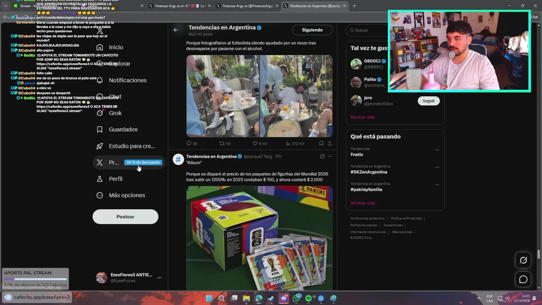Open Estudio para creadores in sidebar
Image resolution: width=542 pixels, height=305 pixels.
pyautogui.click(x=126, y=146)
